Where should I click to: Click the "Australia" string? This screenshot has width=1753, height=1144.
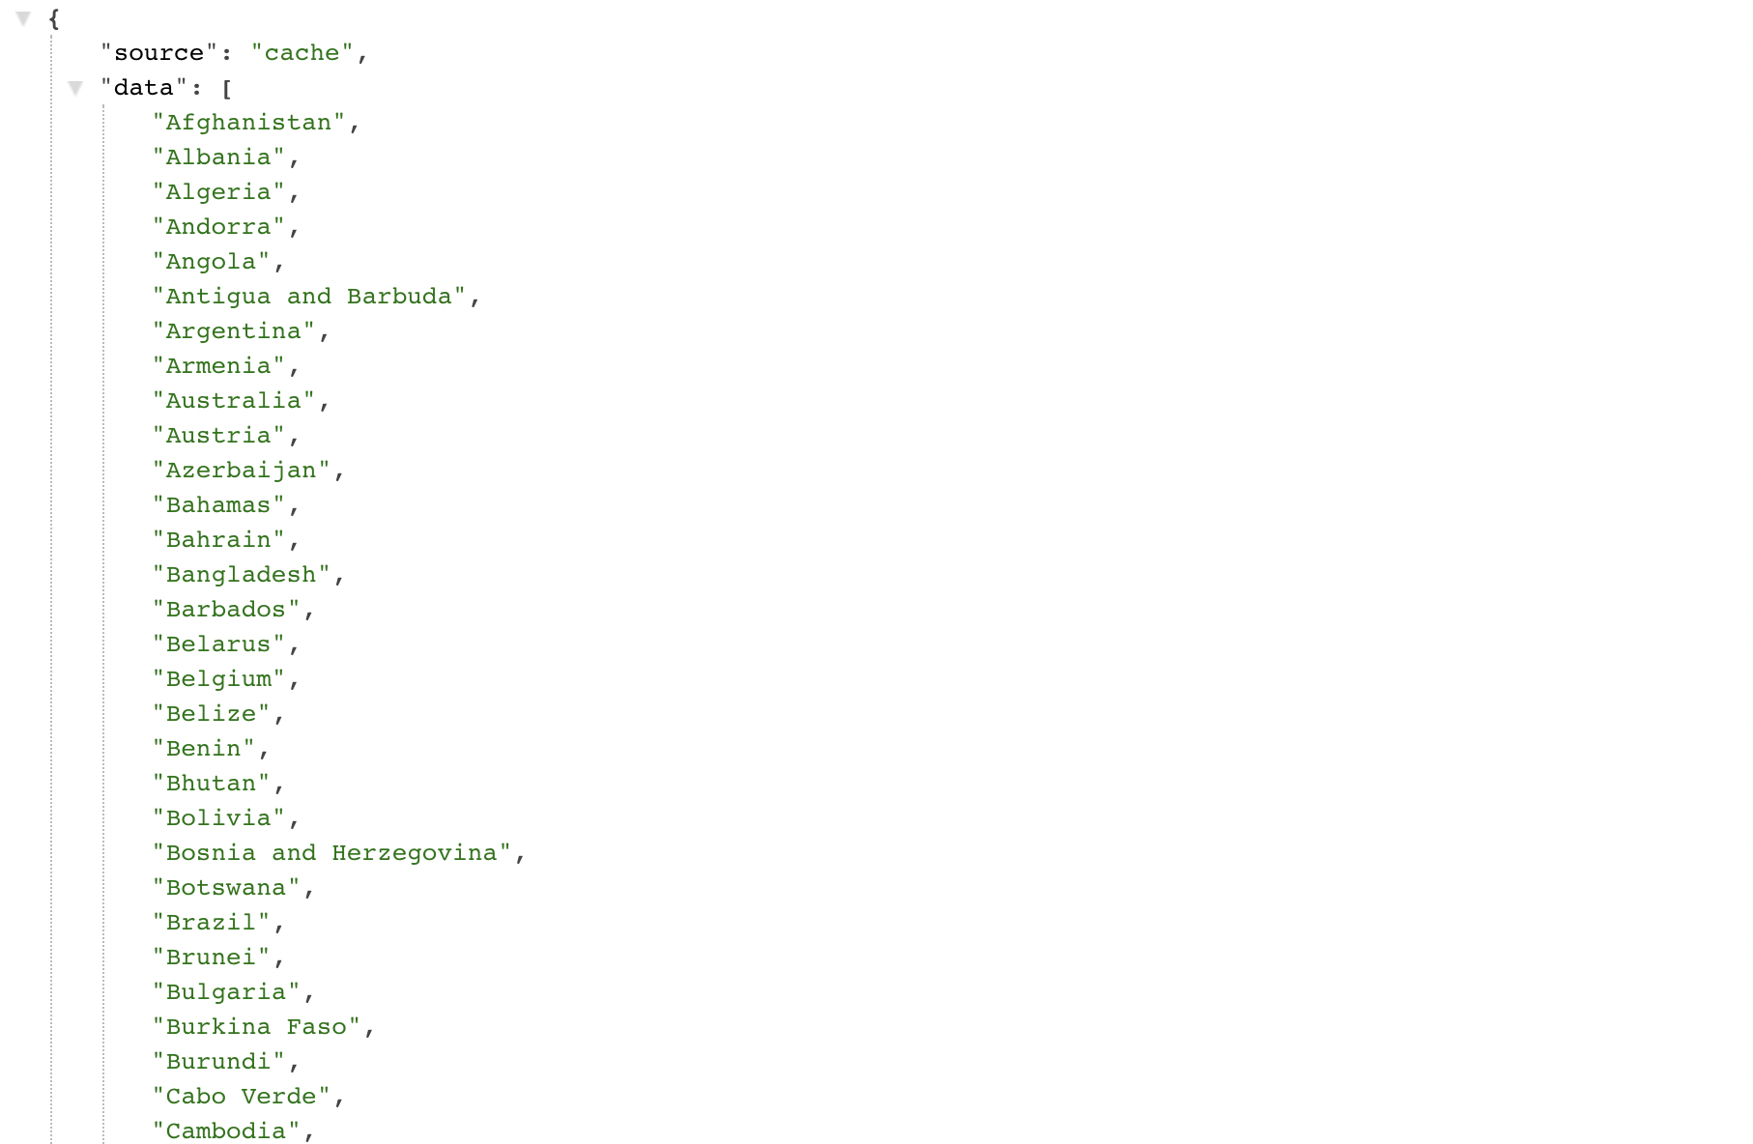(x=234, y=401)
